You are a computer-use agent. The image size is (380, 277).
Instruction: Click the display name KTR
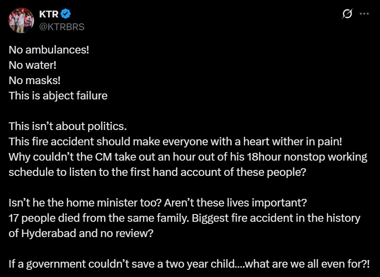[x=49, y=14]
